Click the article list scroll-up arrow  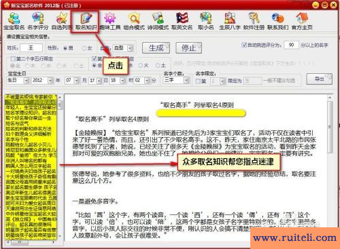60,97
